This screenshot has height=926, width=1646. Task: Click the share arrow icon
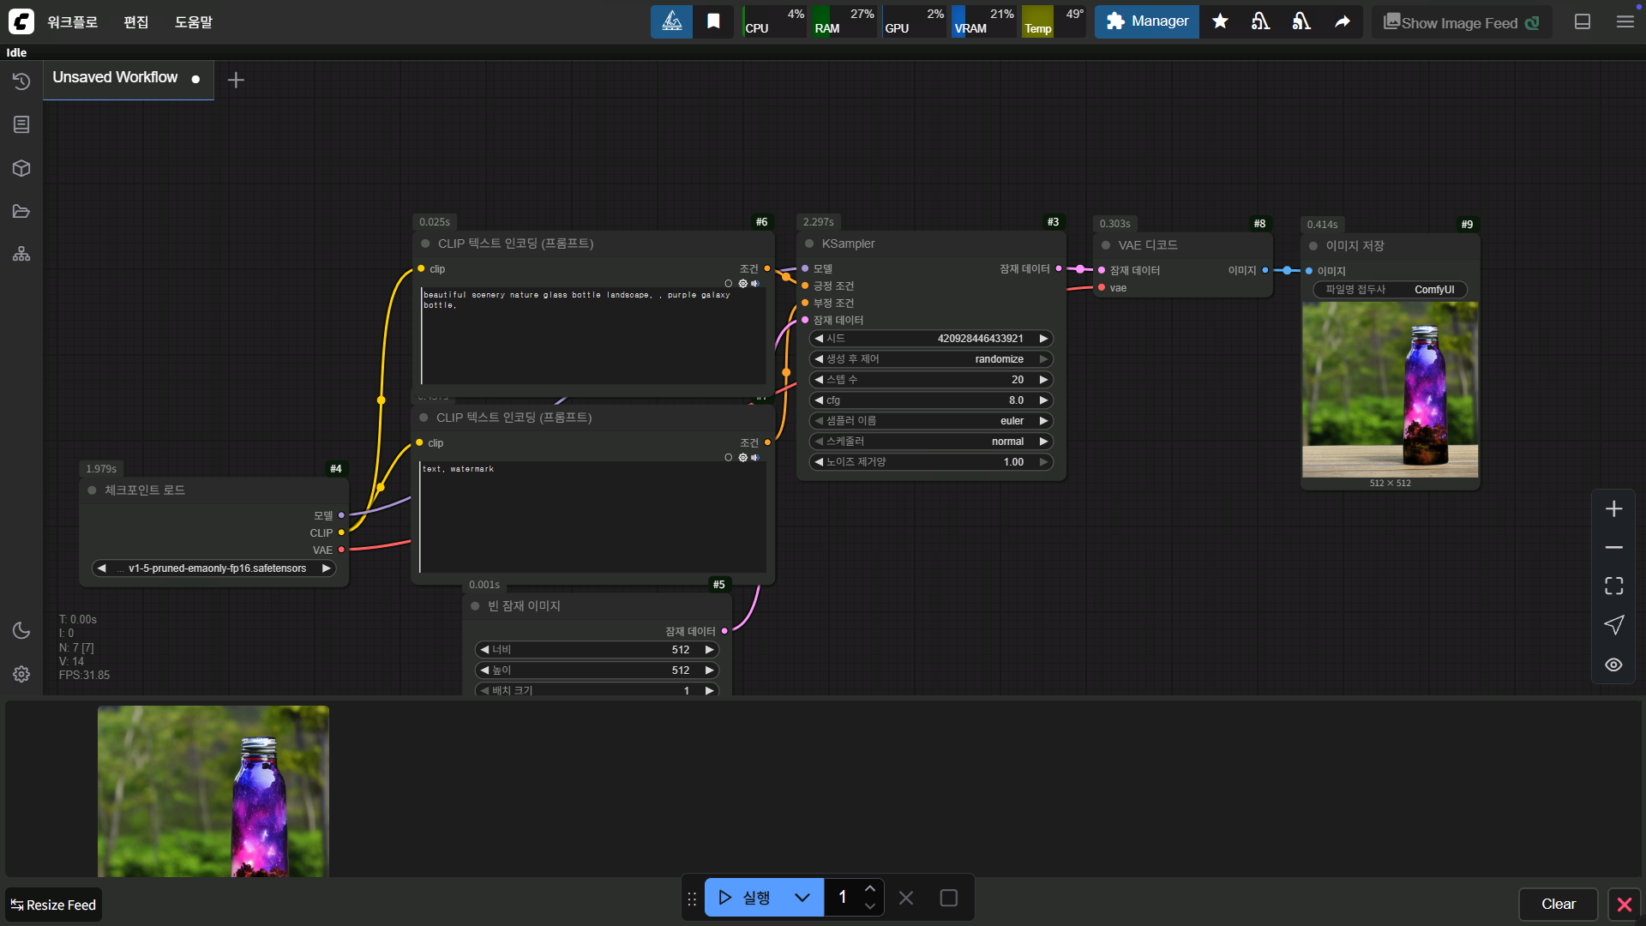point(1343,21)
